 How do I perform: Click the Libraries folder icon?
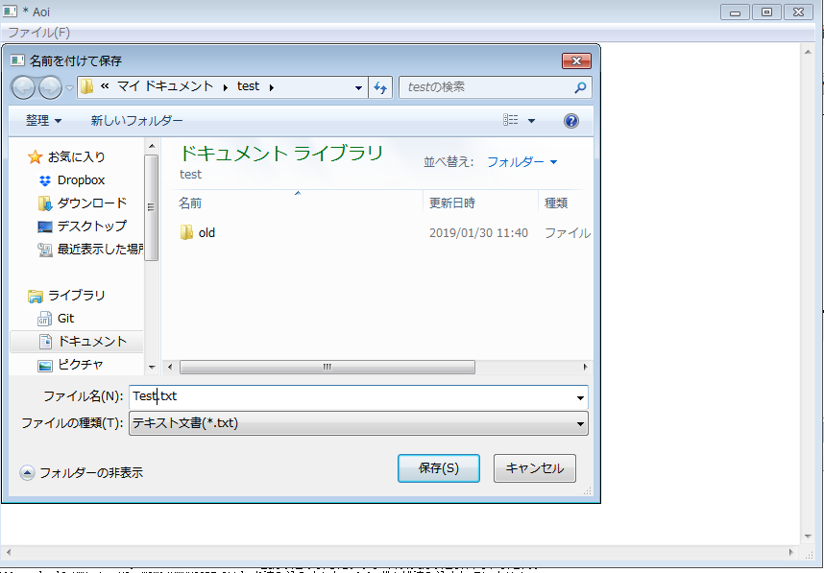pyautogui.click(x=35, y=297)
